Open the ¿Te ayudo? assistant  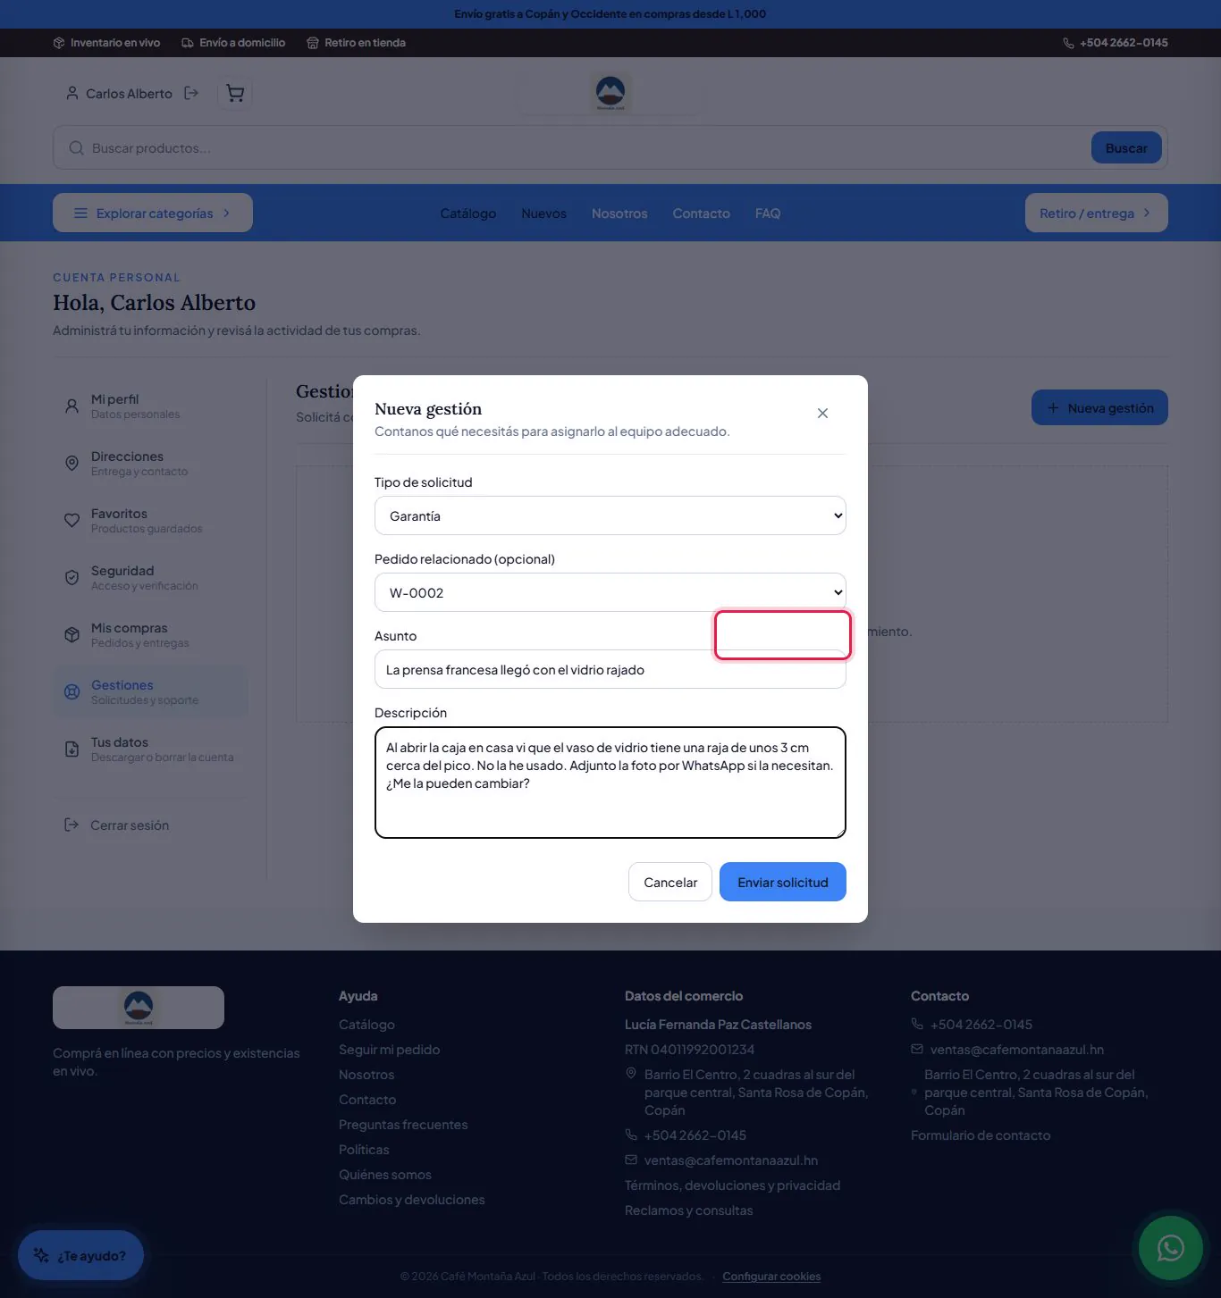coord(80,1255)
